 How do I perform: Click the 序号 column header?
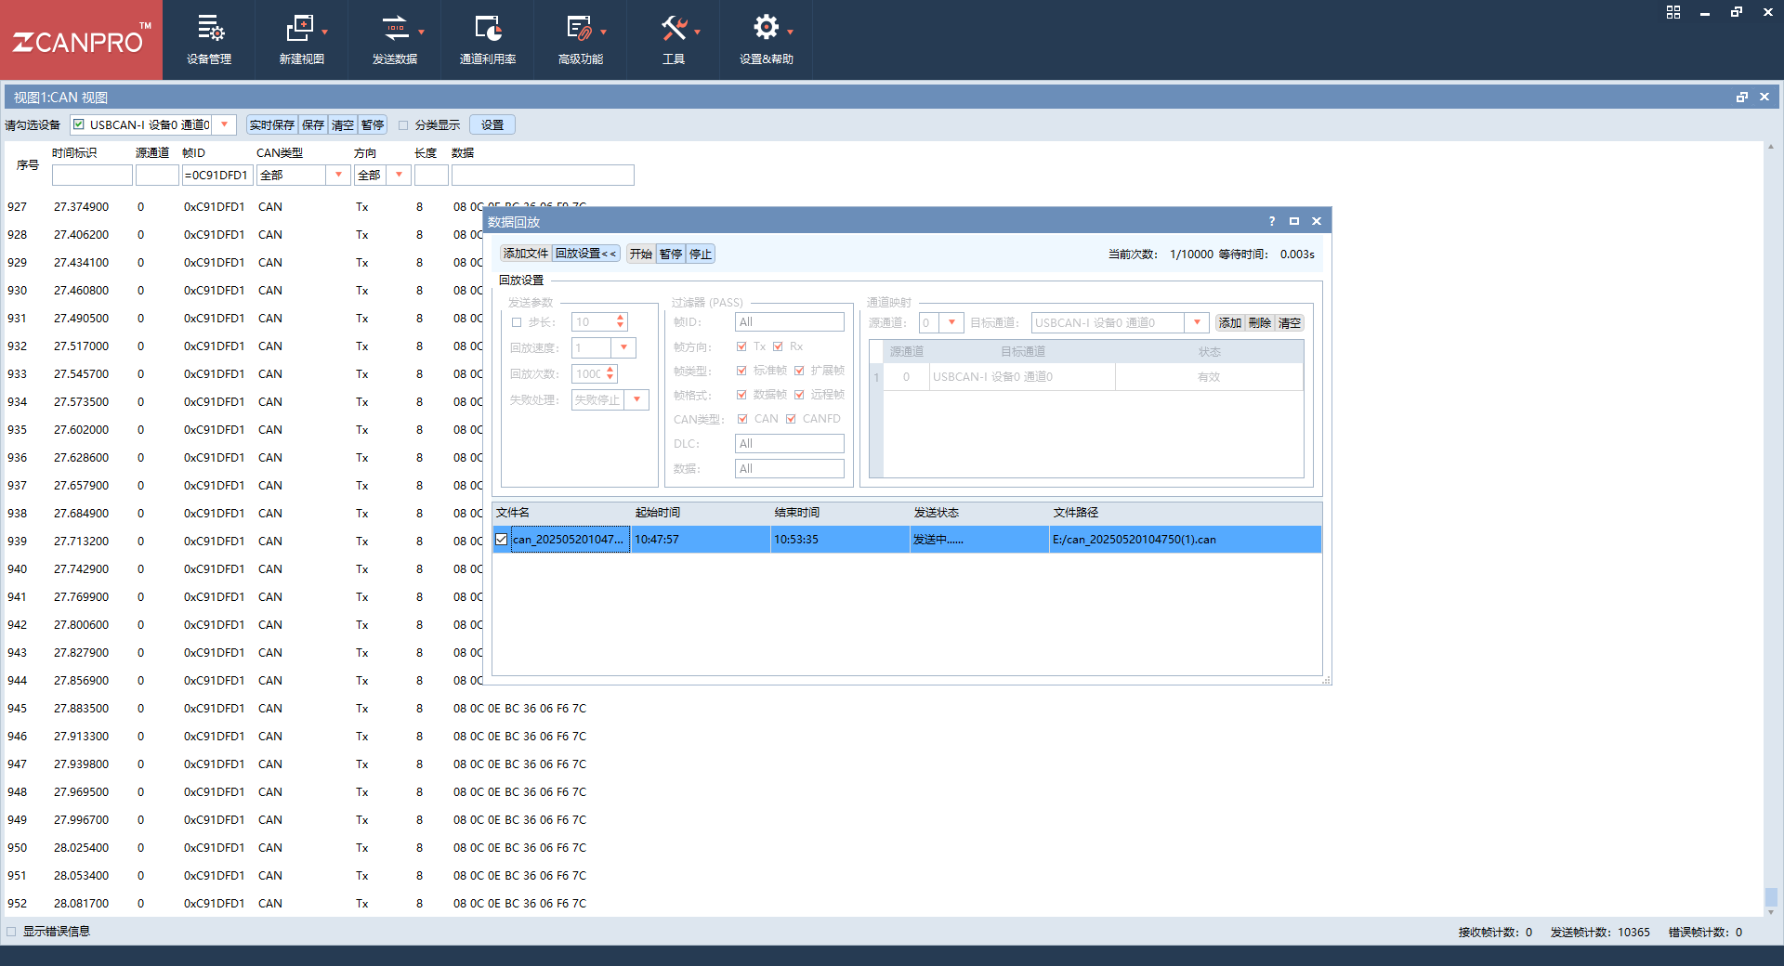[x=28, y=165]
